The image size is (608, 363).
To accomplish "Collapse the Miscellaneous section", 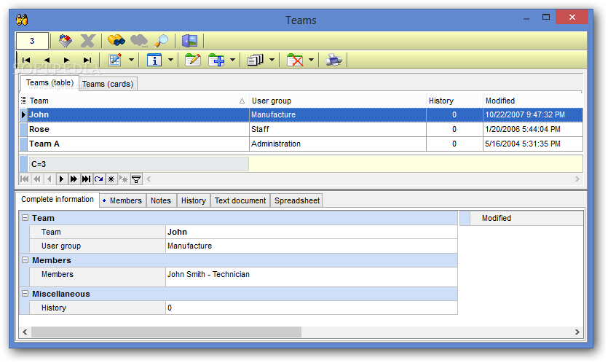I will [x=25, y=294].
